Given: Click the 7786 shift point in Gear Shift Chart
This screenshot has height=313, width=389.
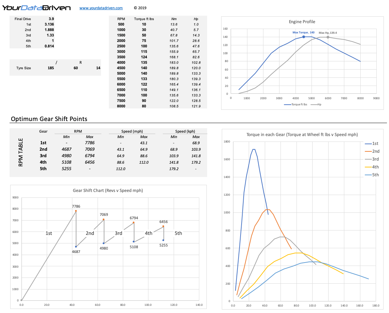Looking at the screenshot, I should pos(76,211).
